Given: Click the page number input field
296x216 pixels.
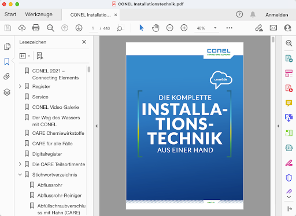Looking at the screenshot, I should (x=93, y=28).
